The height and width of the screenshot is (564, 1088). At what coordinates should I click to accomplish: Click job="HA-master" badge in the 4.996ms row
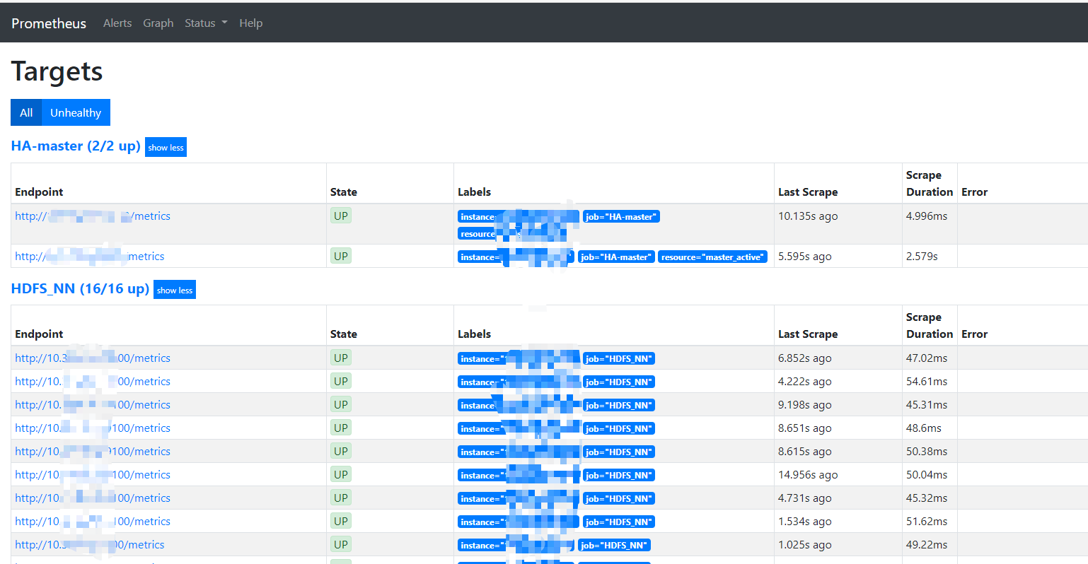621,217
